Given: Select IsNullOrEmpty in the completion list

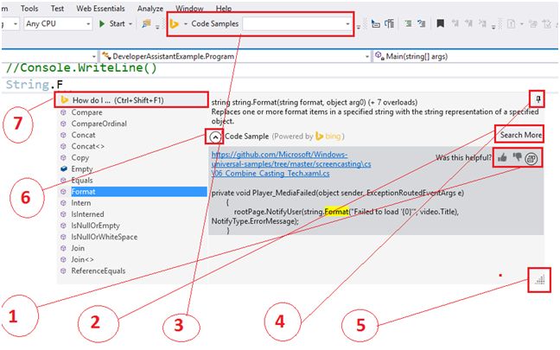Looking at the screenshot, I should tap(95, 226).
